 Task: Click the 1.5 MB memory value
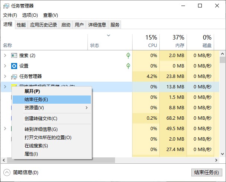click(x=176, y=97)
